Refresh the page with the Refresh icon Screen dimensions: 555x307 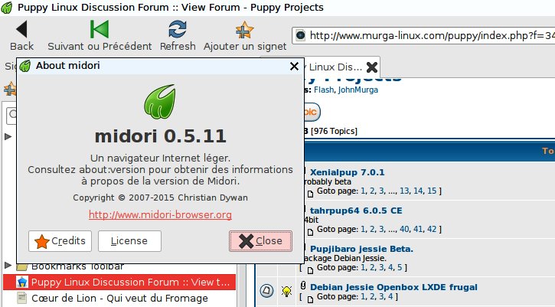point(178,29)
